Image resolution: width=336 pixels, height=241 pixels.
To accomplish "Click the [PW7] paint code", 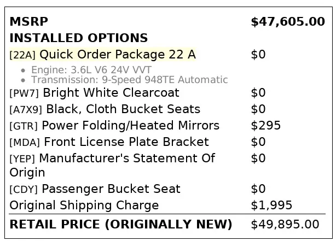I will click(25, 93).
